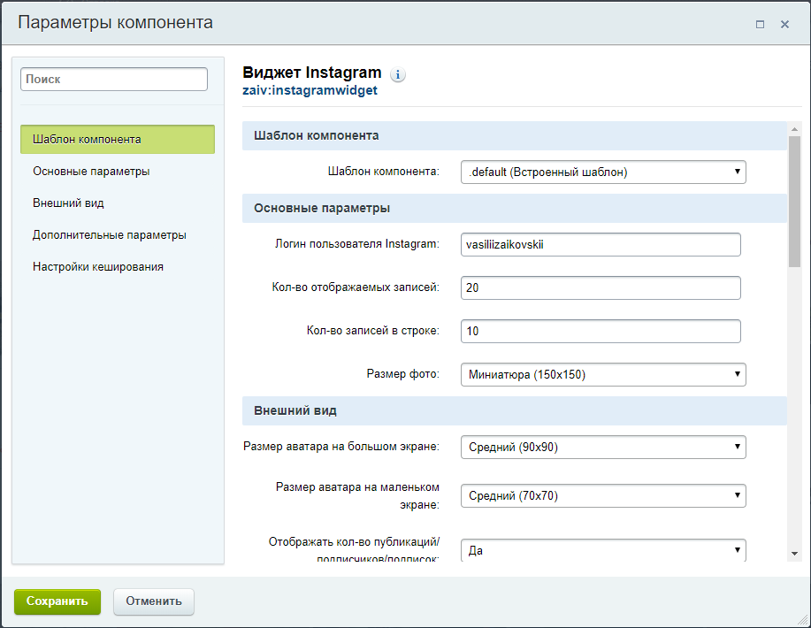Close the Параметры компонента dialog
Viewport: 811px width, 628px height.
coord(784,25)
